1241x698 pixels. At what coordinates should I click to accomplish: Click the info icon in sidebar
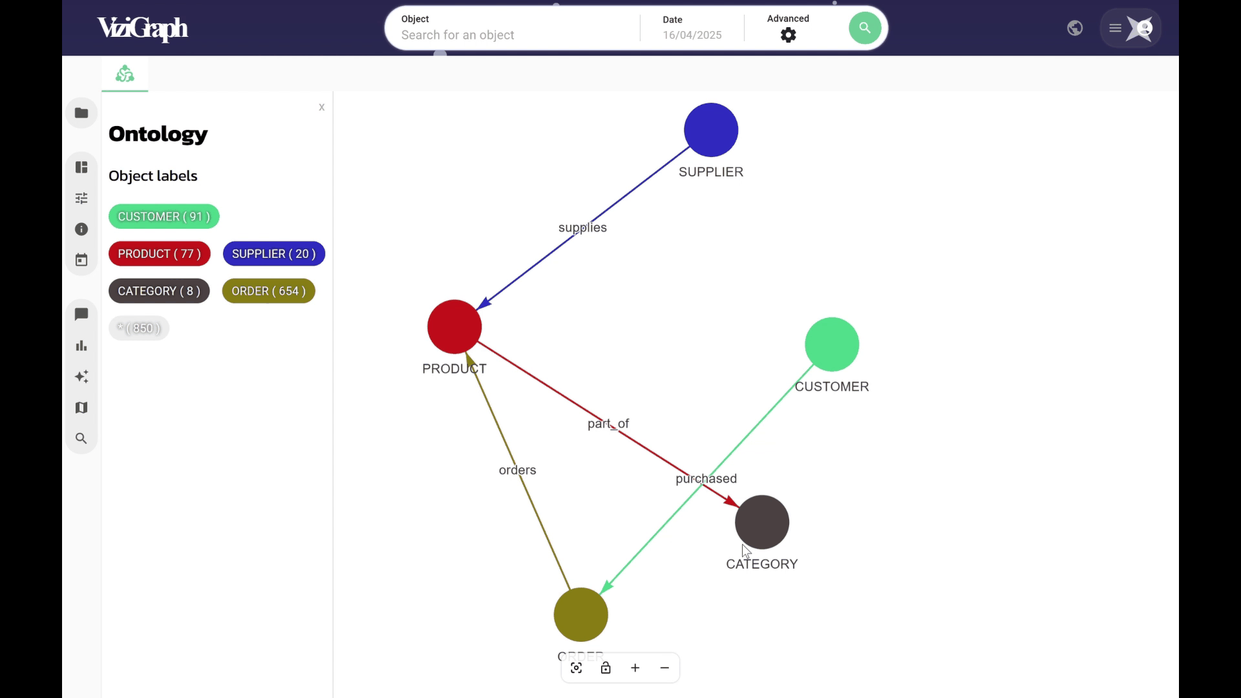coord(81,229)
